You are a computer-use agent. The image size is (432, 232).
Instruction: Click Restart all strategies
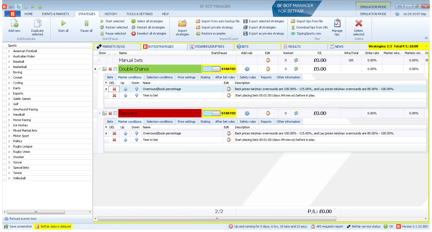[148, 27]
